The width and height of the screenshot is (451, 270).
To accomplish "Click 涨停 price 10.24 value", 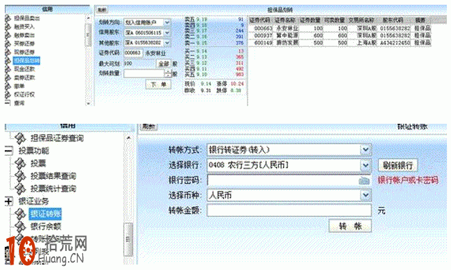I will tap(237, 84).
